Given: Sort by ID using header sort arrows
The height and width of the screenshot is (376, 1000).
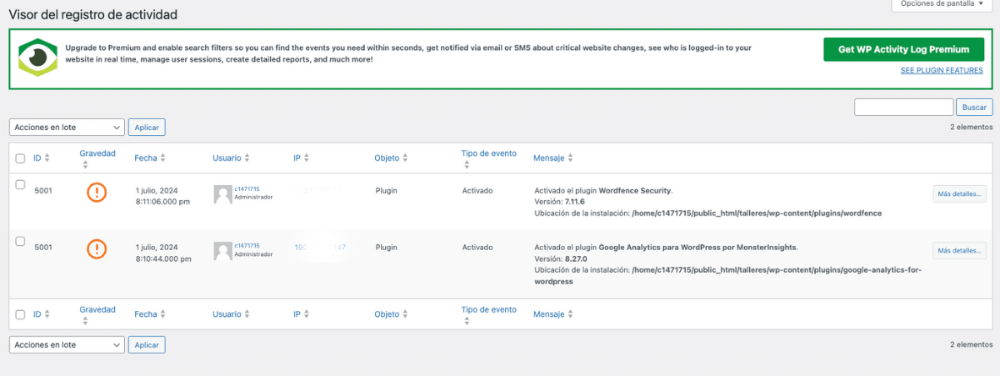Looking at the screenshot, I should point(47,158).
